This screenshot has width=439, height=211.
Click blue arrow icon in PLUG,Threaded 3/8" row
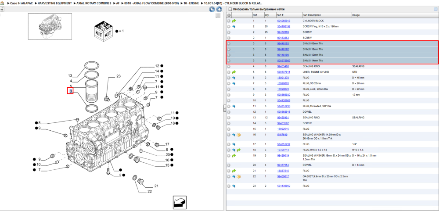click(234, 106)
